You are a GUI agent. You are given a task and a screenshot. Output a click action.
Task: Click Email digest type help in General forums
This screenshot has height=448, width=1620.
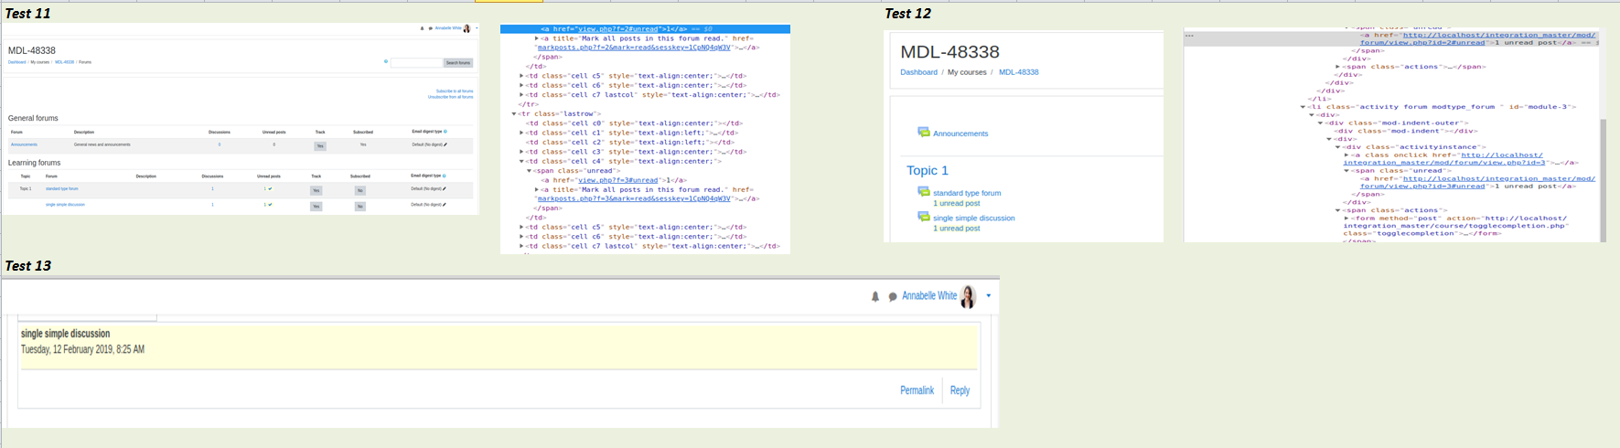(x=445, y=132)
